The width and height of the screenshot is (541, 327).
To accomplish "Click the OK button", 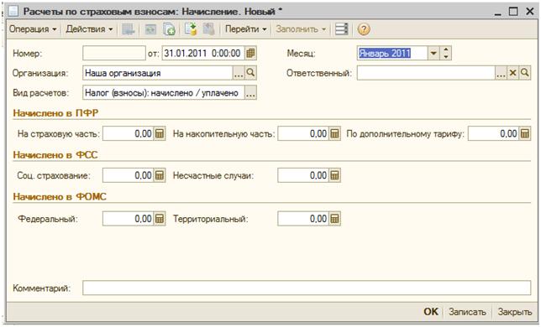I will [431, 312].
